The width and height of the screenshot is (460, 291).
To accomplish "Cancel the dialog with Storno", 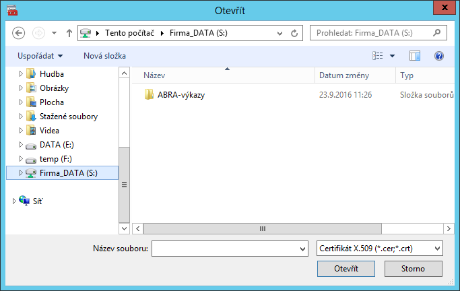I will 413,269.
